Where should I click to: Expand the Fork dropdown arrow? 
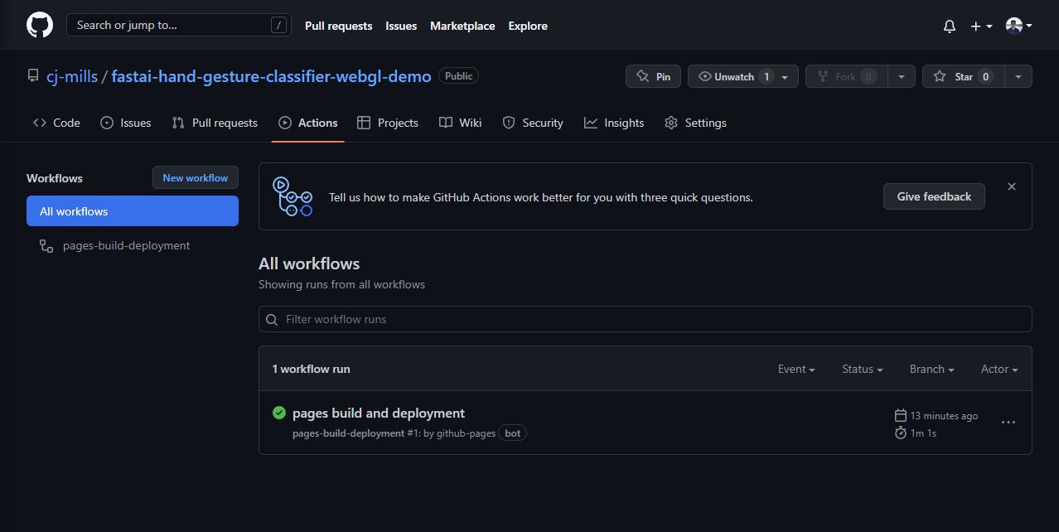pos(901,76)
